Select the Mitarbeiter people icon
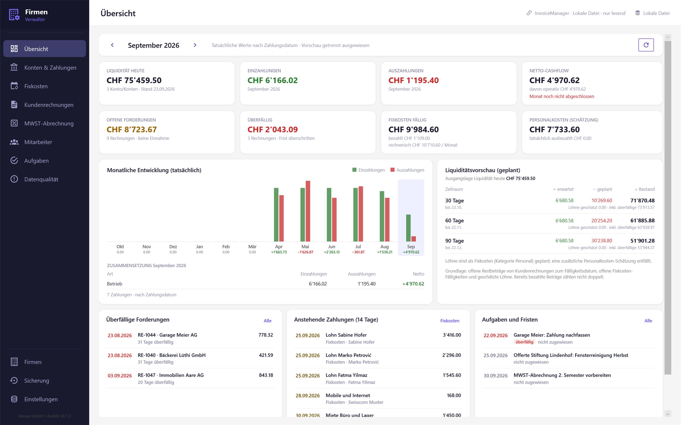 pyautogui.click(x=14, y=142)
